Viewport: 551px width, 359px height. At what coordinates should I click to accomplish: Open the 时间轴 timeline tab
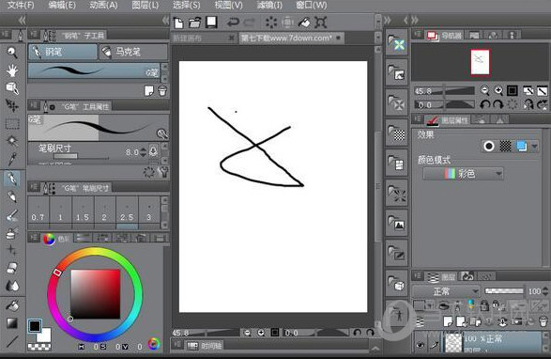pos(205,346)
